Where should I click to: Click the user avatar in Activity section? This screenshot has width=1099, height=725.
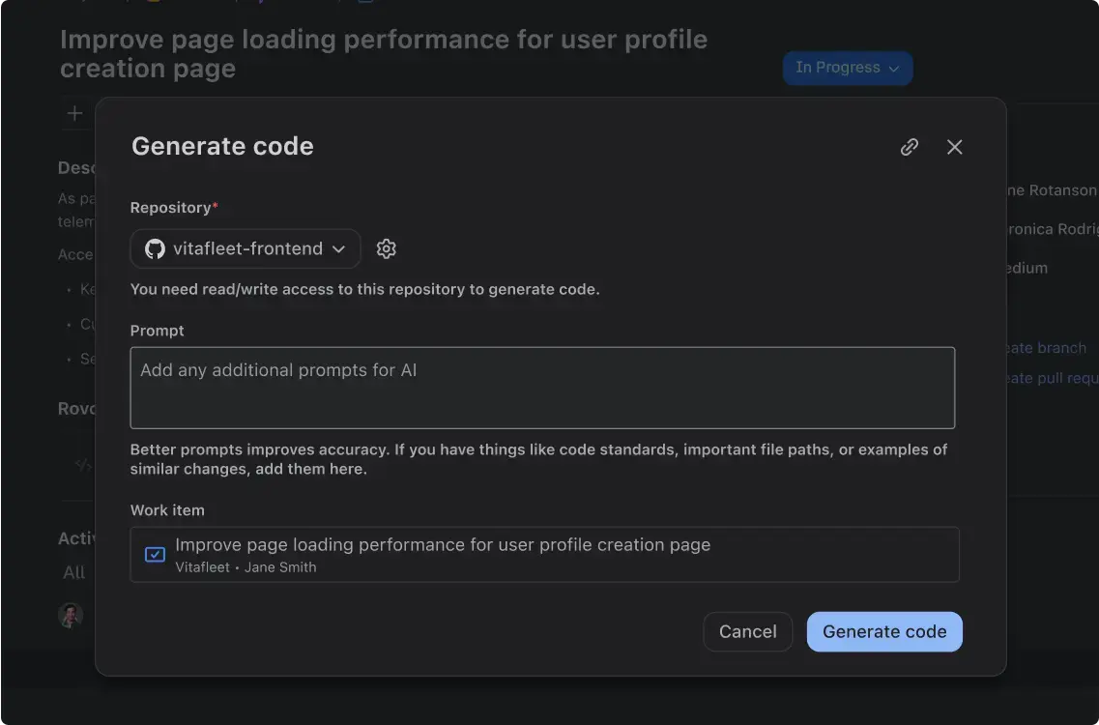[x=71, y=615]
